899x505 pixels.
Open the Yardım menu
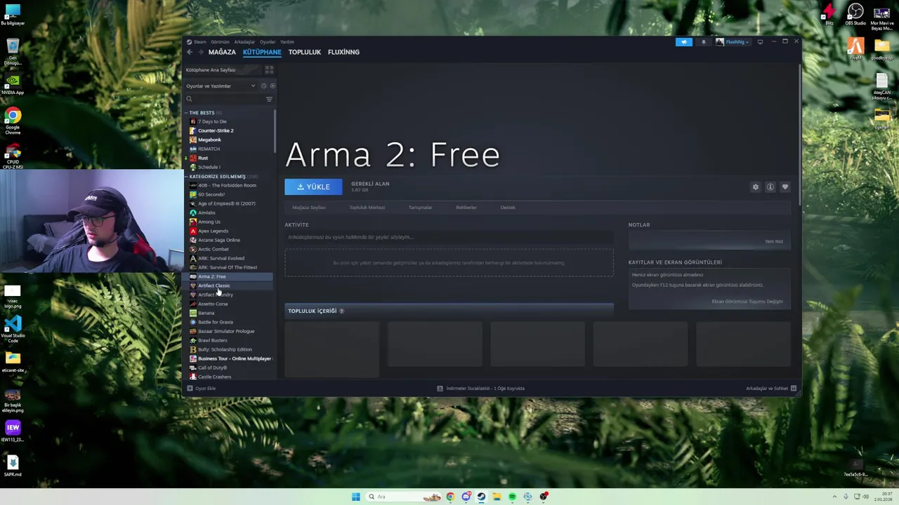287,41
